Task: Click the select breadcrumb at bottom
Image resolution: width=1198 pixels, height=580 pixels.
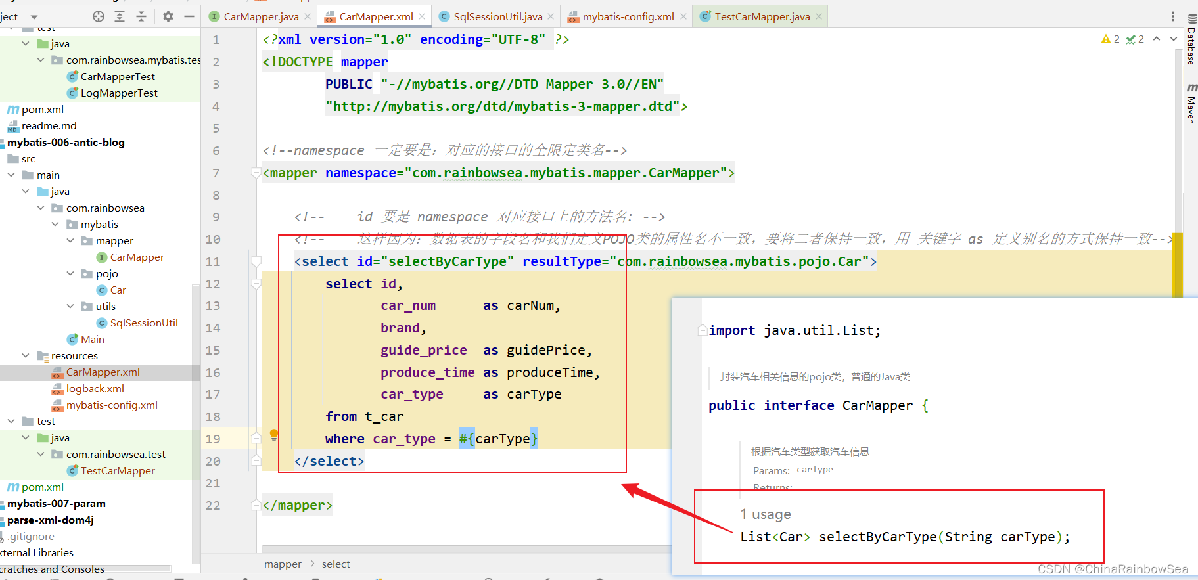Action: 336,564
